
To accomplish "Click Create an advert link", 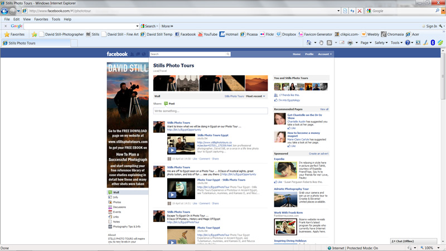I will 318,154.
